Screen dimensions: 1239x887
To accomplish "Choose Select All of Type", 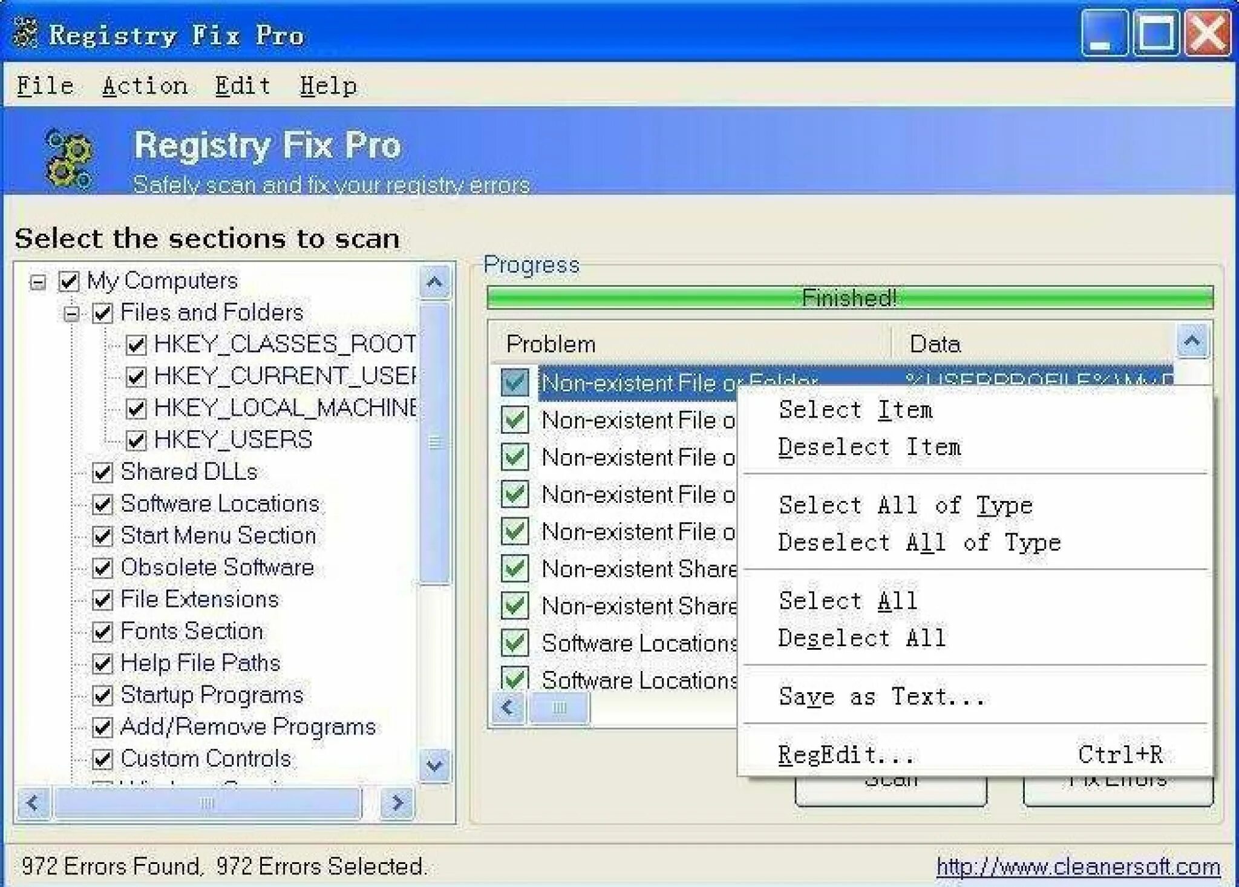I will tap(905, 505).
